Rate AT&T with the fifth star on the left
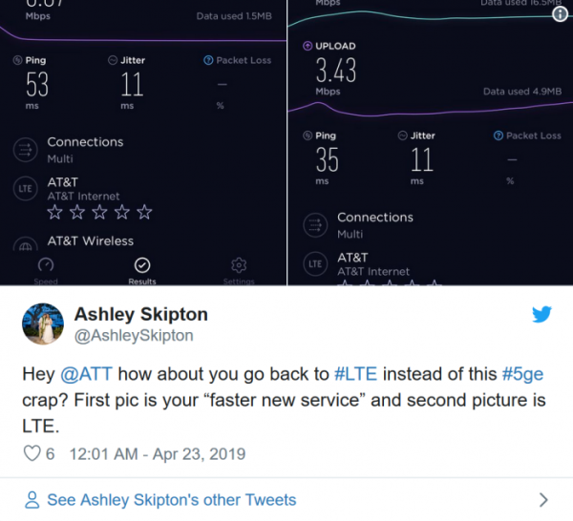573x521 pixels. click(x=145, y=212)
